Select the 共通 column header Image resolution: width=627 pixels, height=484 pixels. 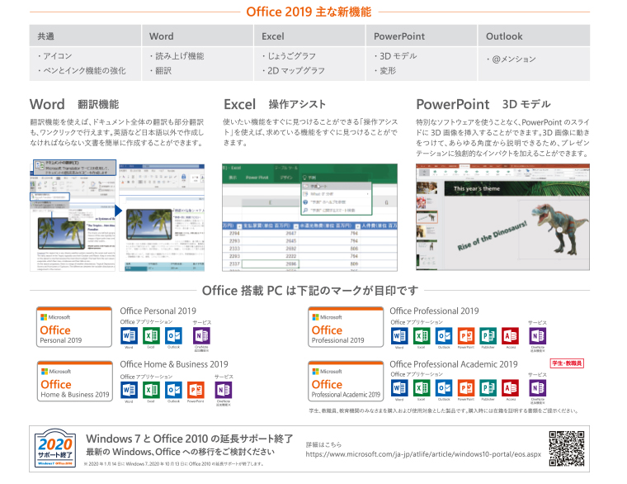click(x=85, y=36)
